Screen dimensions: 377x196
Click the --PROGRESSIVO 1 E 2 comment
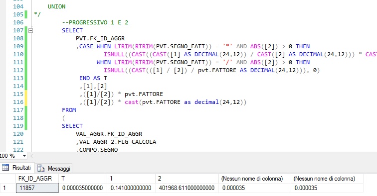tap(95, 22)
